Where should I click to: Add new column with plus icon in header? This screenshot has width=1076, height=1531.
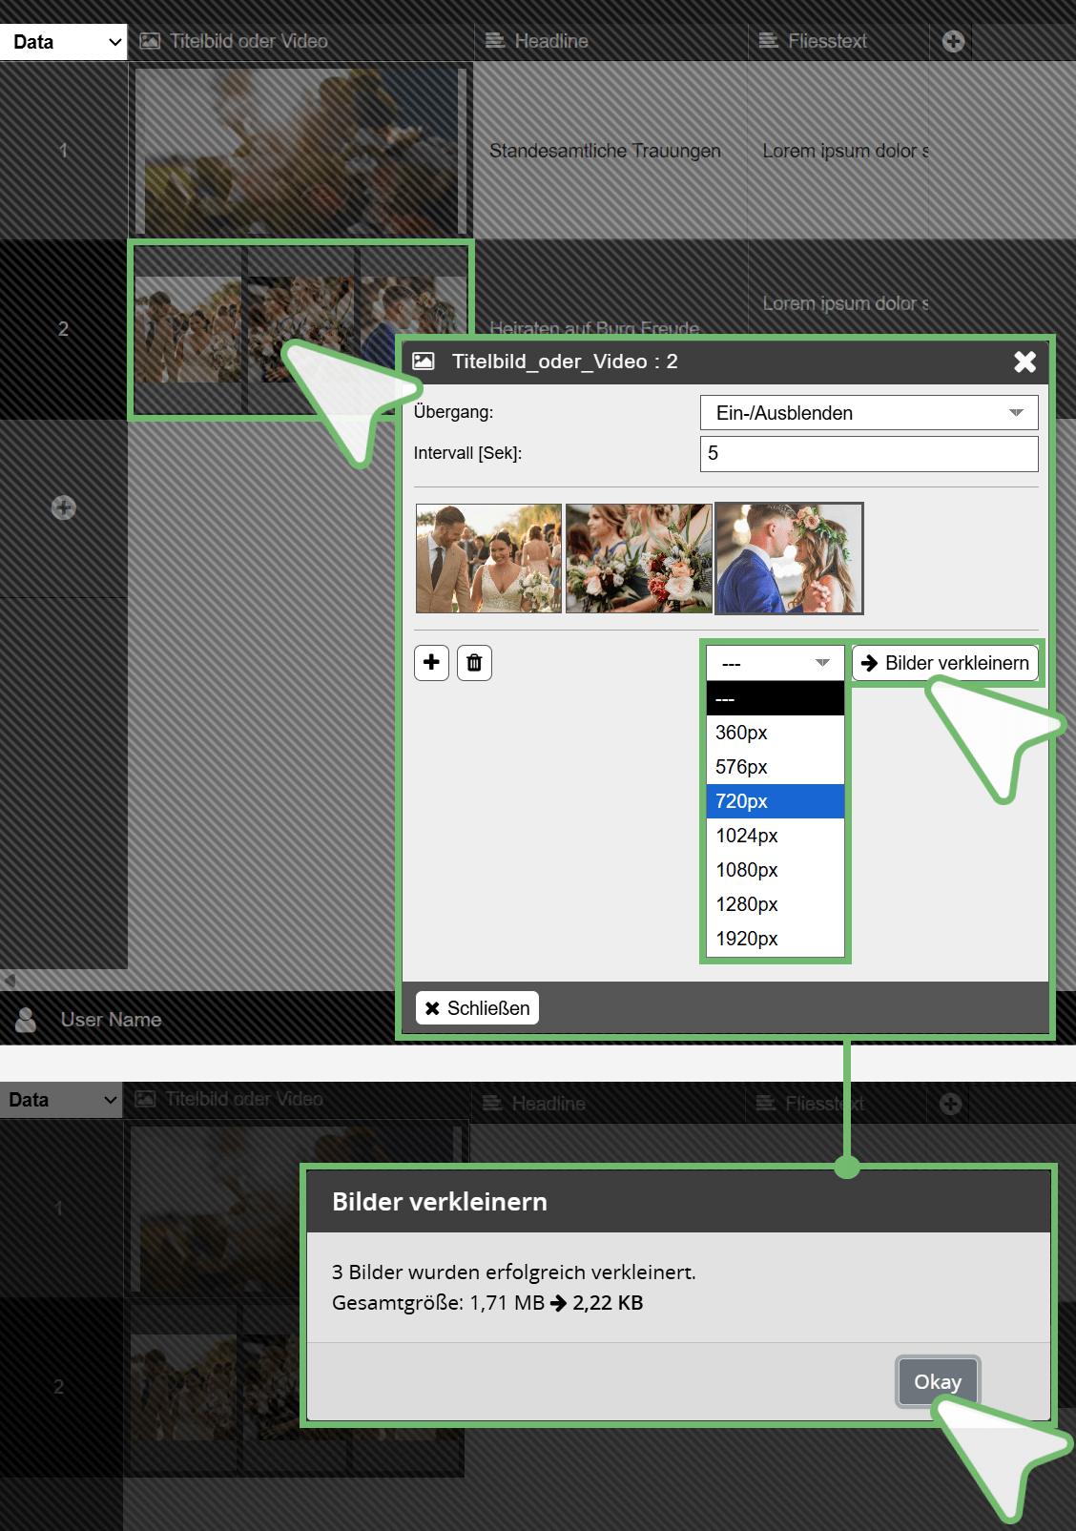tap(953, 41)
